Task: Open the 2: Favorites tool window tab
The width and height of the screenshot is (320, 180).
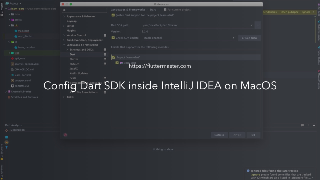Action: (x=1, y=172)
